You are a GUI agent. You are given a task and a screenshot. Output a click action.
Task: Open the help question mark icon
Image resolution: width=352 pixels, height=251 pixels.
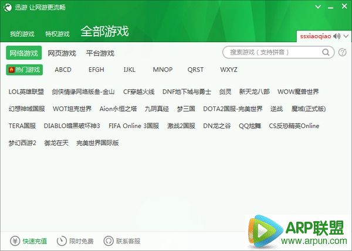(x=343, y=53)
